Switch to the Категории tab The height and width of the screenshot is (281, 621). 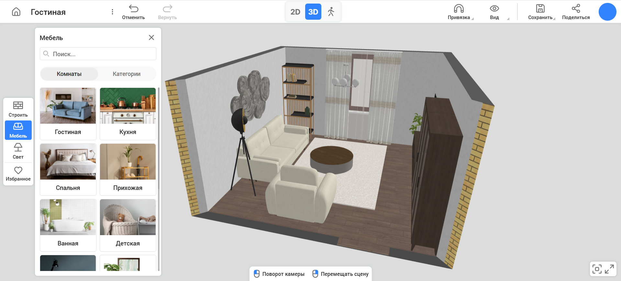click(127, 74)
